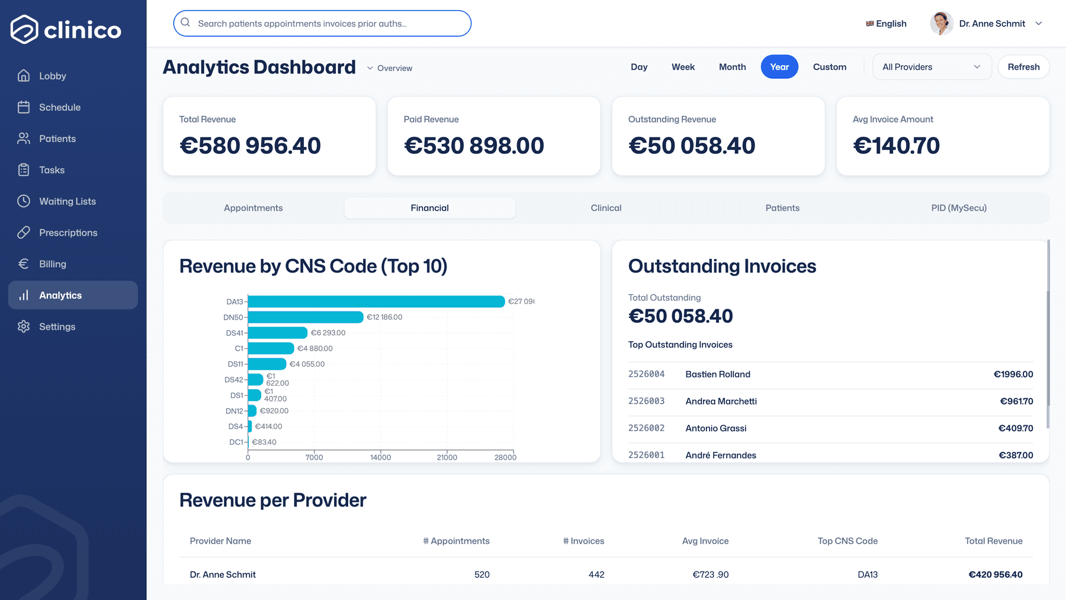The image size is (1066, 600).
Task: Open Prescriptions via the pill icon
Action: 24,233
